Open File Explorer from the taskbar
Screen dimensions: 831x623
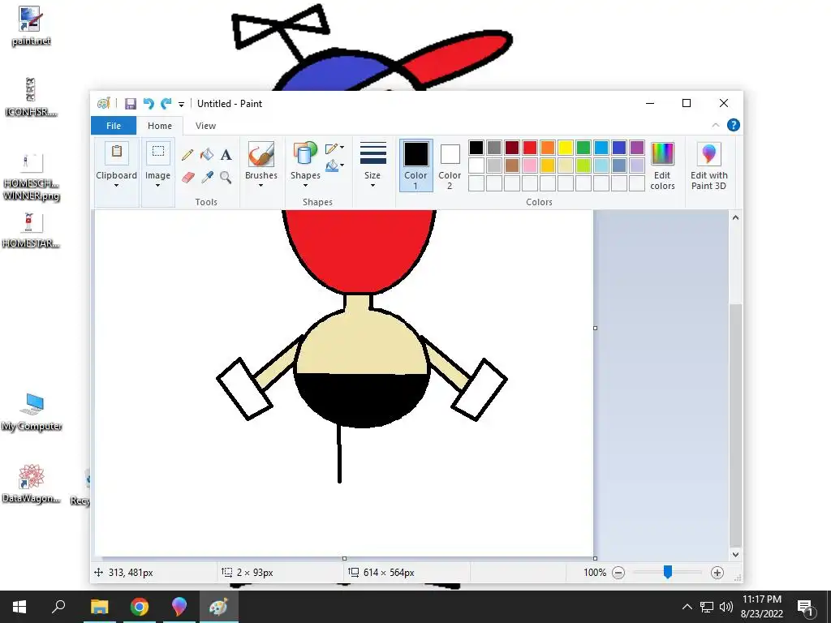[x=99, y=607]
